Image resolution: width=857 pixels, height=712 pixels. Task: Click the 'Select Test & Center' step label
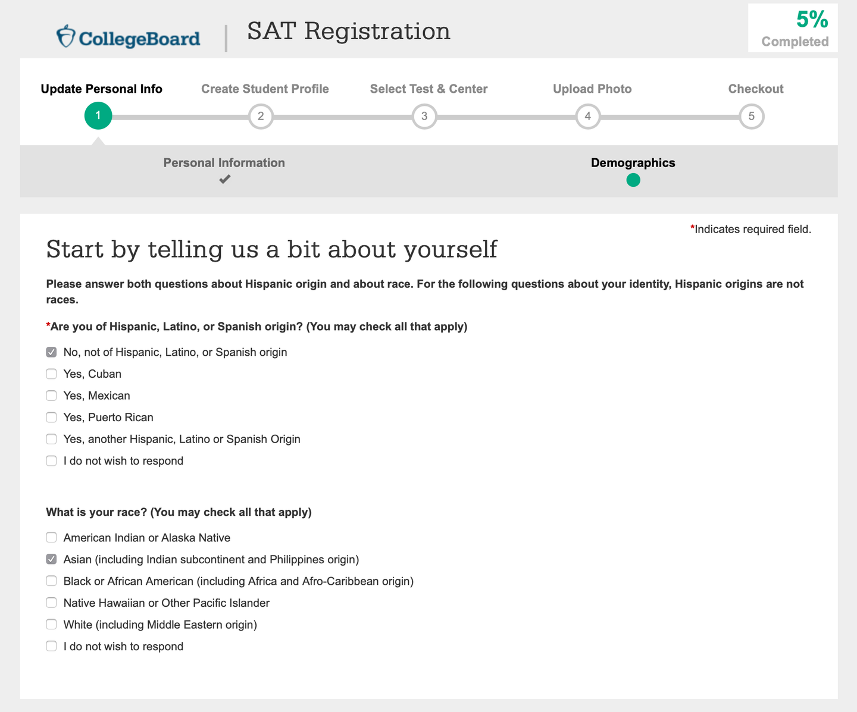click(428, 89)
